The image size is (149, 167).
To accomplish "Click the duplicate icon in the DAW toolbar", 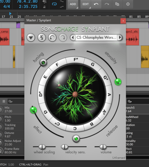I will point(117,4).
